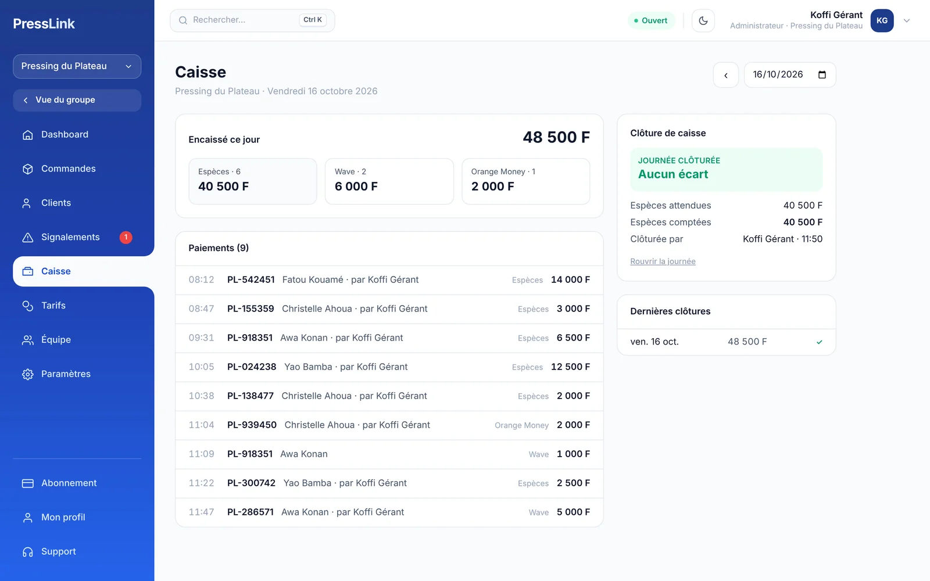Open payment PL-542451 from Fatou Kouamé
930x581 pixels.
coord(389,280)
